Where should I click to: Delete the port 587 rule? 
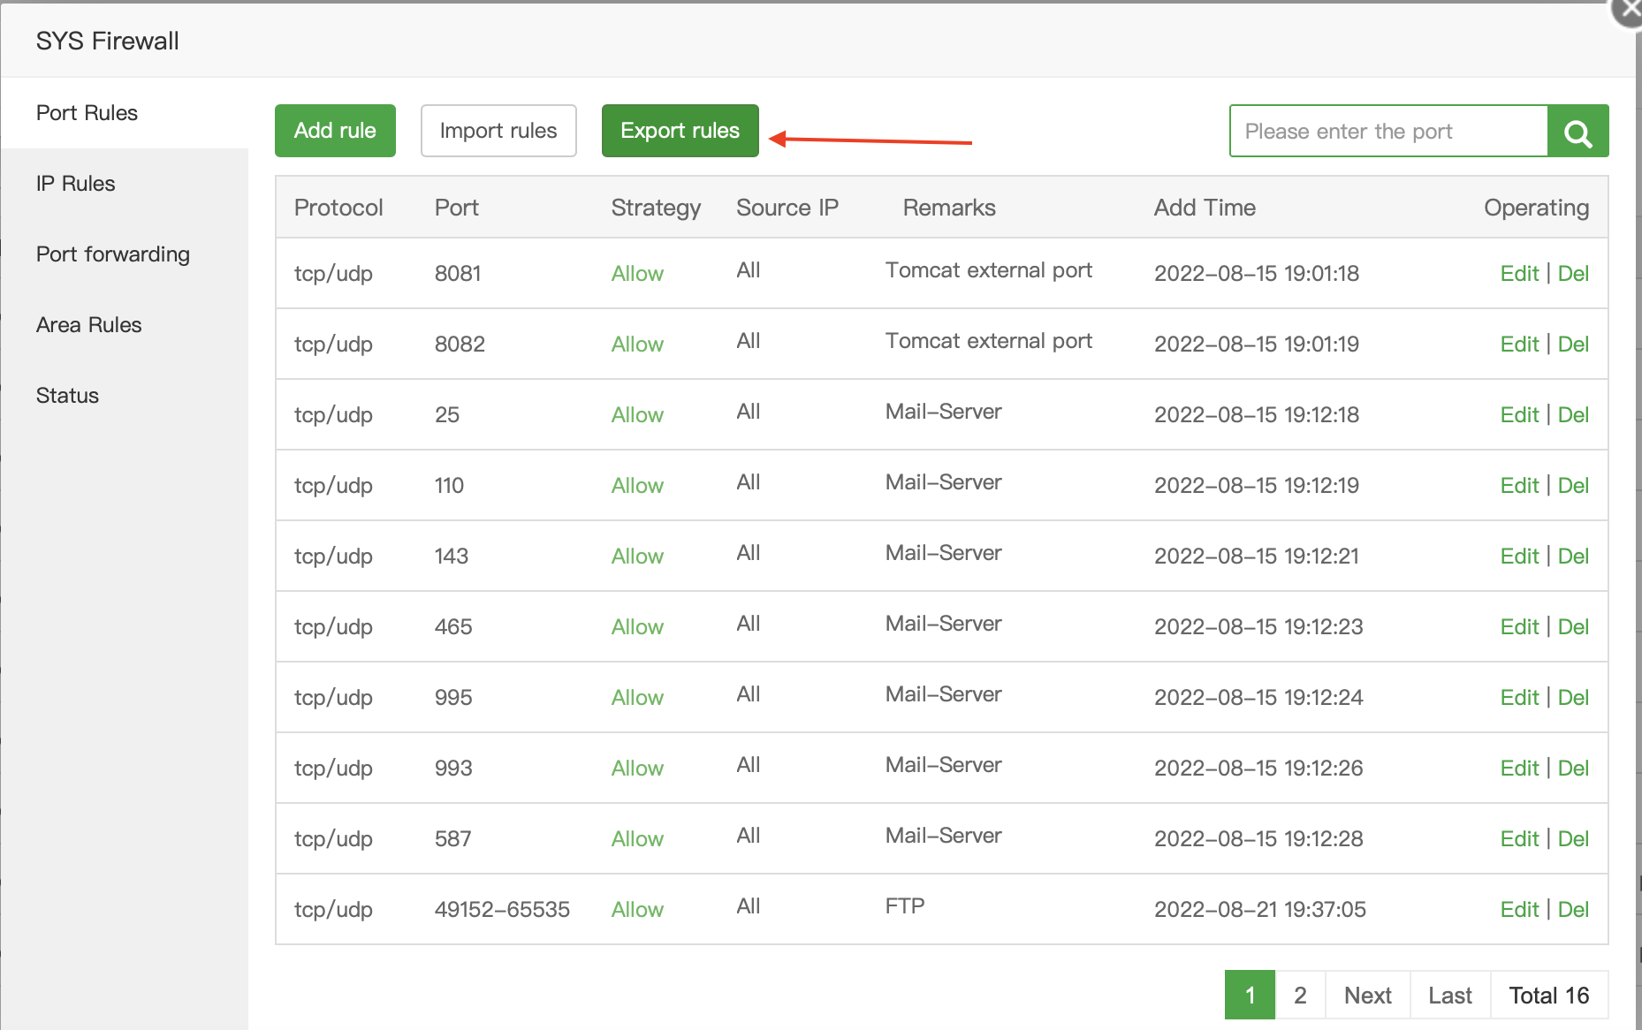coord(1573,839)
